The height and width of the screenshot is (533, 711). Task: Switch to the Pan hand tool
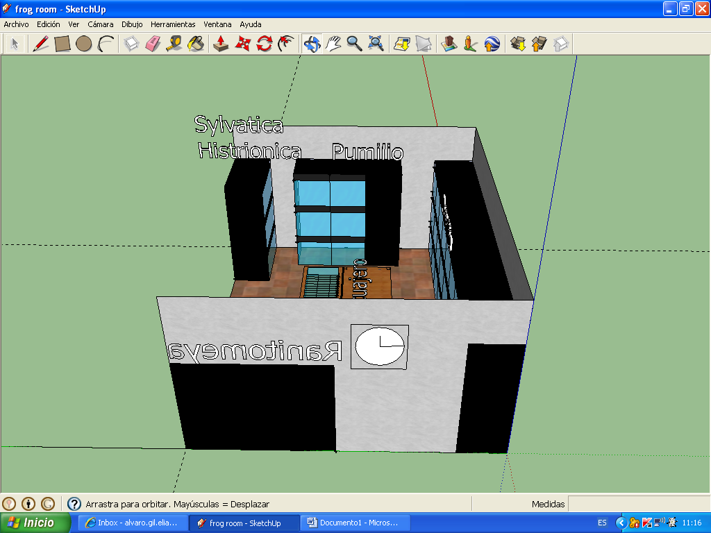pyautogui.click(x=333, y=44)
